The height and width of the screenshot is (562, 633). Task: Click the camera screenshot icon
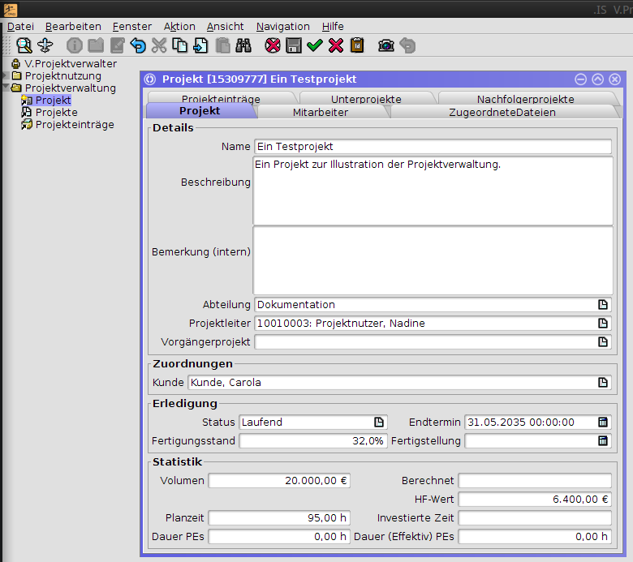pos(386,45)
